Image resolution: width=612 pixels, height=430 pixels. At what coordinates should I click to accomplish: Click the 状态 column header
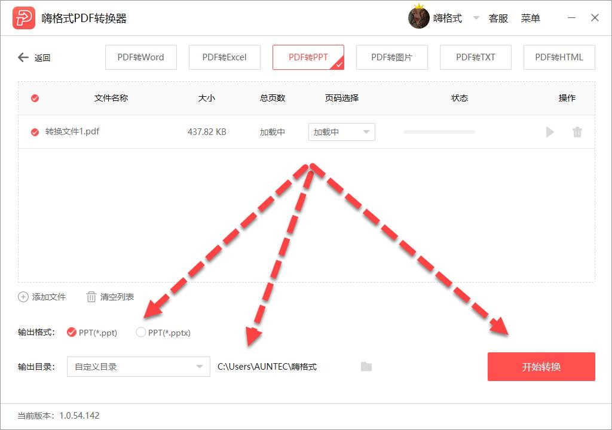coord(460,98)
